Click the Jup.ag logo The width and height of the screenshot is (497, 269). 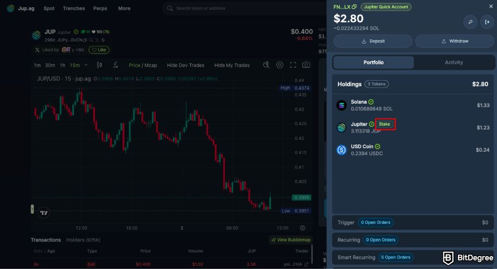(x=20, y=8)
